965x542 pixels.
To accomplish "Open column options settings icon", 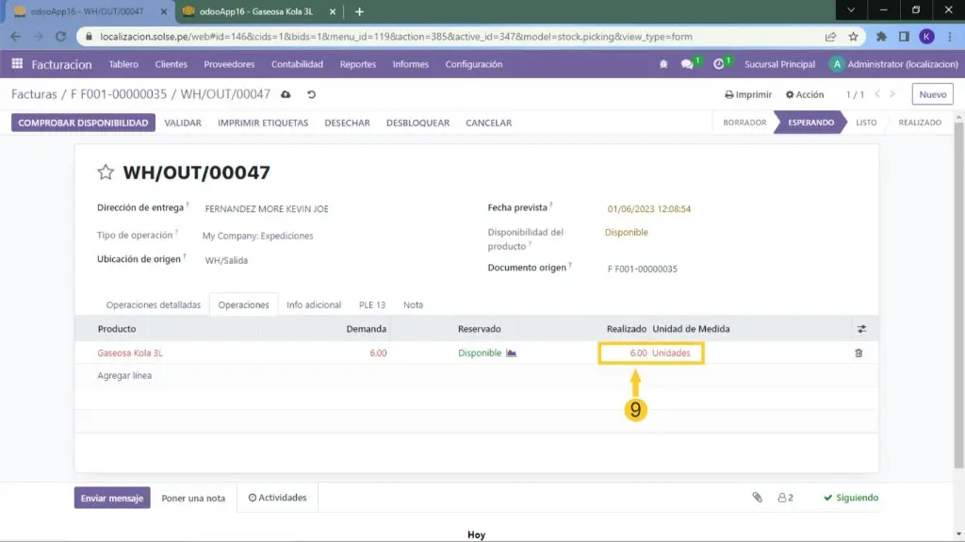I will tap(860, 329).
